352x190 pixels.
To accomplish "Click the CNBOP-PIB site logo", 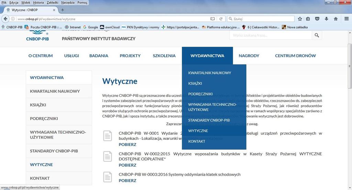I will [37, 36].
